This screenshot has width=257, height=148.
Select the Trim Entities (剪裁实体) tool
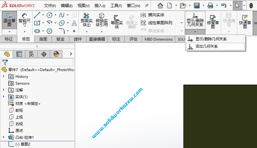tap(86, 20)
